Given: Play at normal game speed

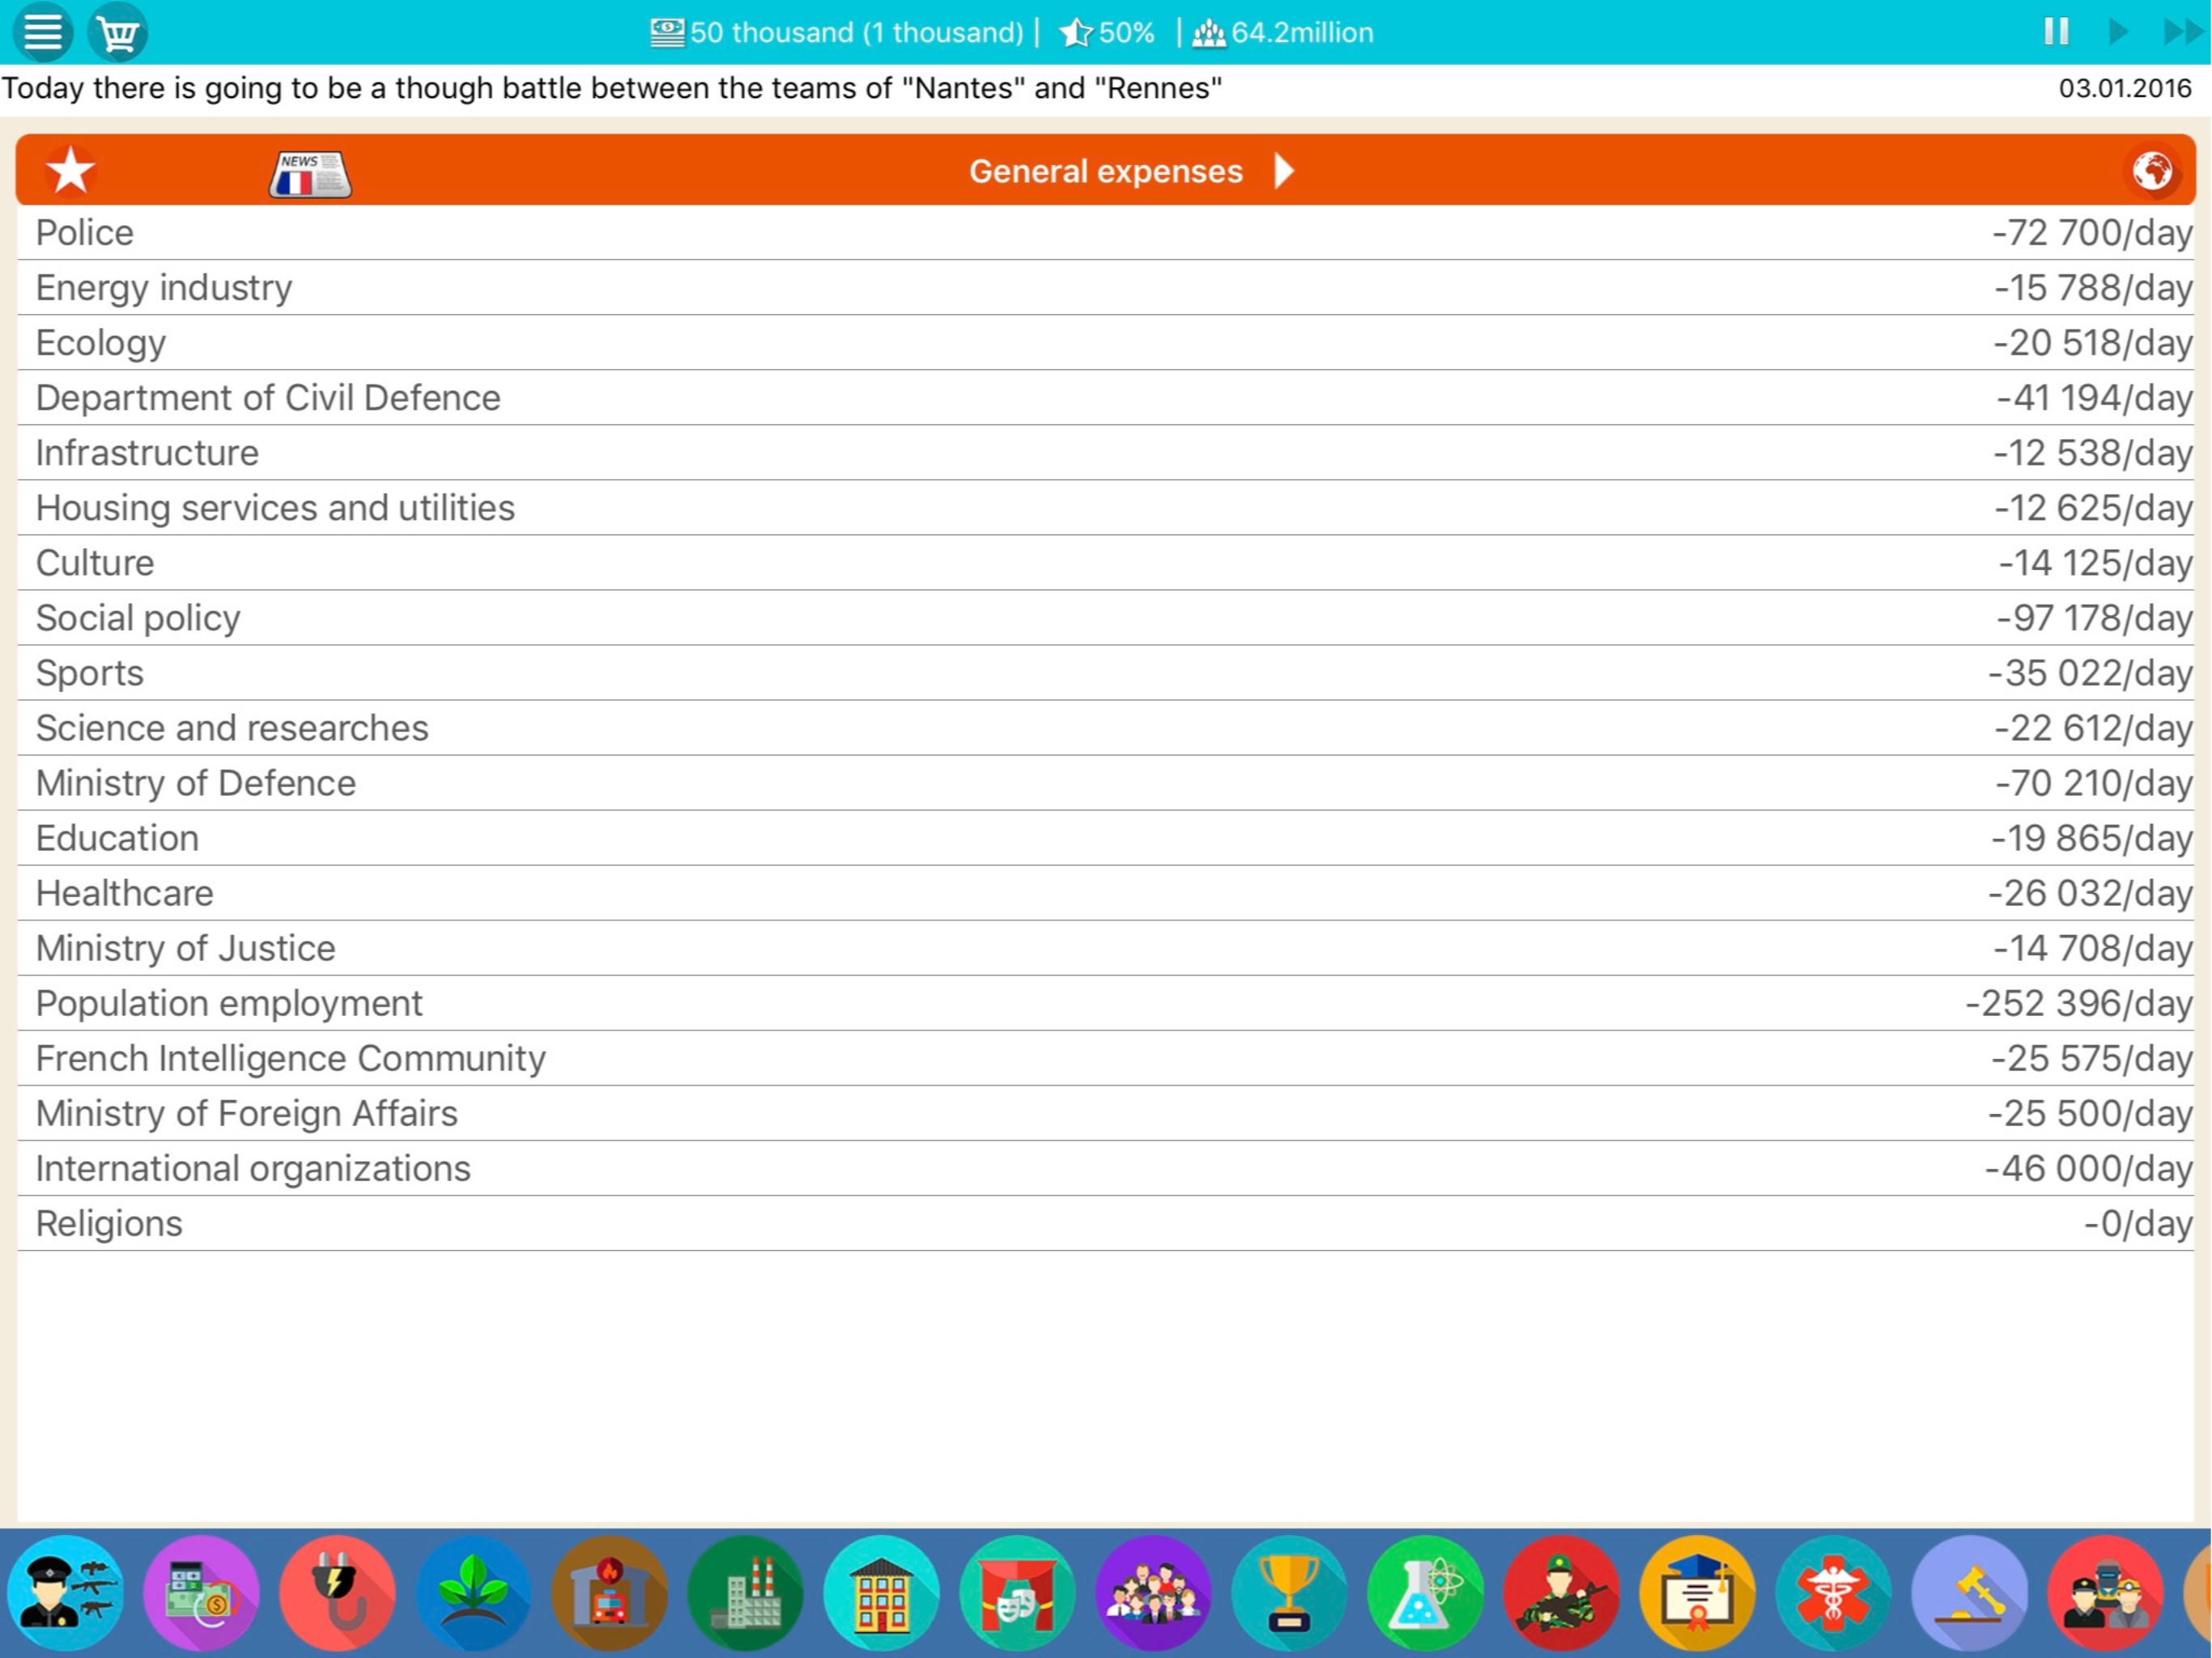Looking at the screenshot, I should click(x=2118, y=32).
